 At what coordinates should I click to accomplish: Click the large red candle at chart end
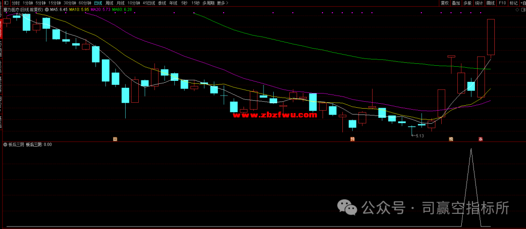click(x=491, y=37)
